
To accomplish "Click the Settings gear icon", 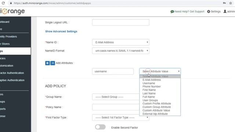I will click(x=209, y=11).
